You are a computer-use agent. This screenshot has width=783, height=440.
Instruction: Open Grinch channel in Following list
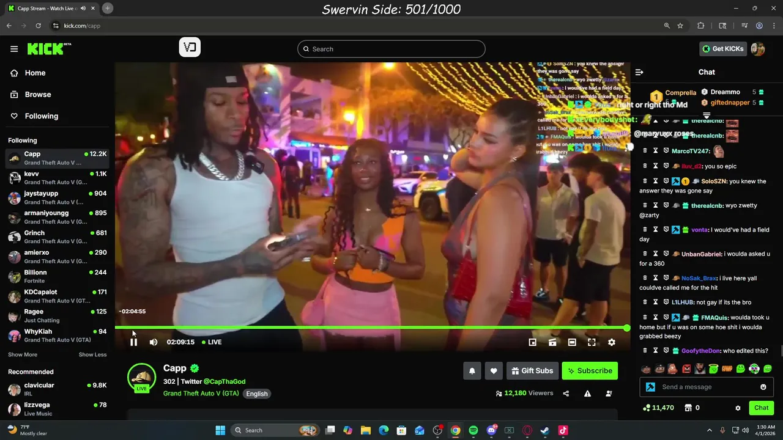pyautogui.click(x=58, y=237)
